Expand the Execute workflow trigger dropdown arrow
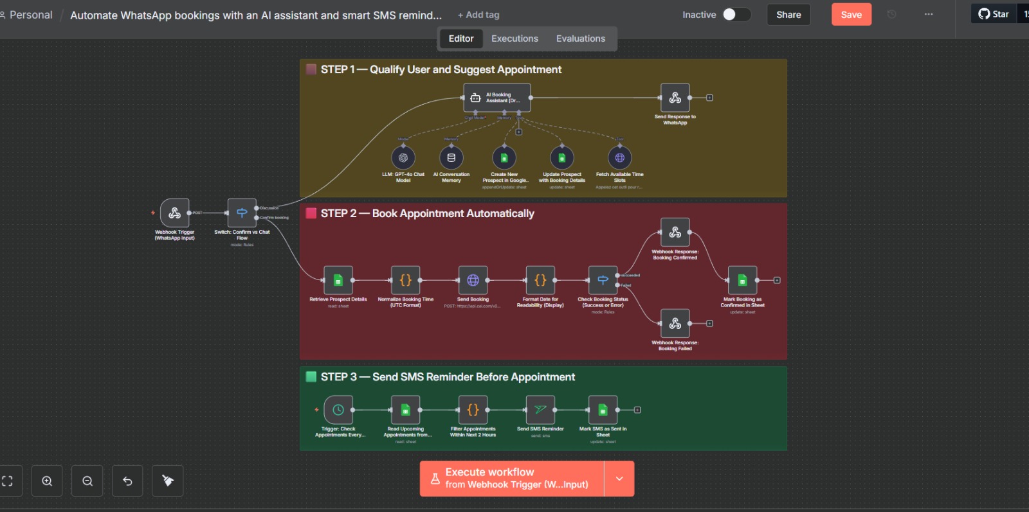 (x=619, y=479)
